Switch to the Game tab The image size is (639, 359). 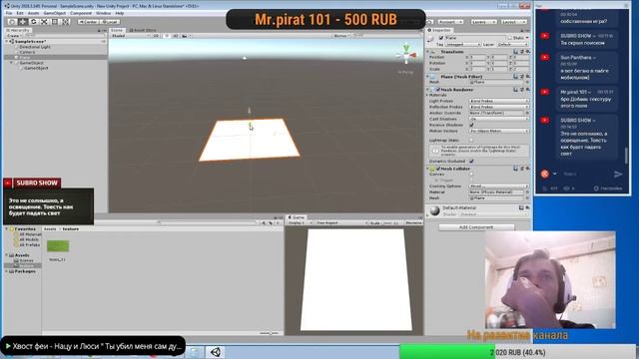[x=297, y=217]
